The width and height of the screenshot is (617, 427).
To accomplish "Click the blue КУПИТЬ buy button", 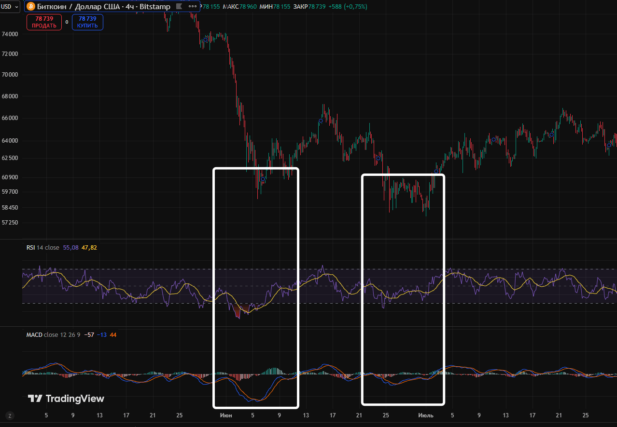I will coord(87,22).
